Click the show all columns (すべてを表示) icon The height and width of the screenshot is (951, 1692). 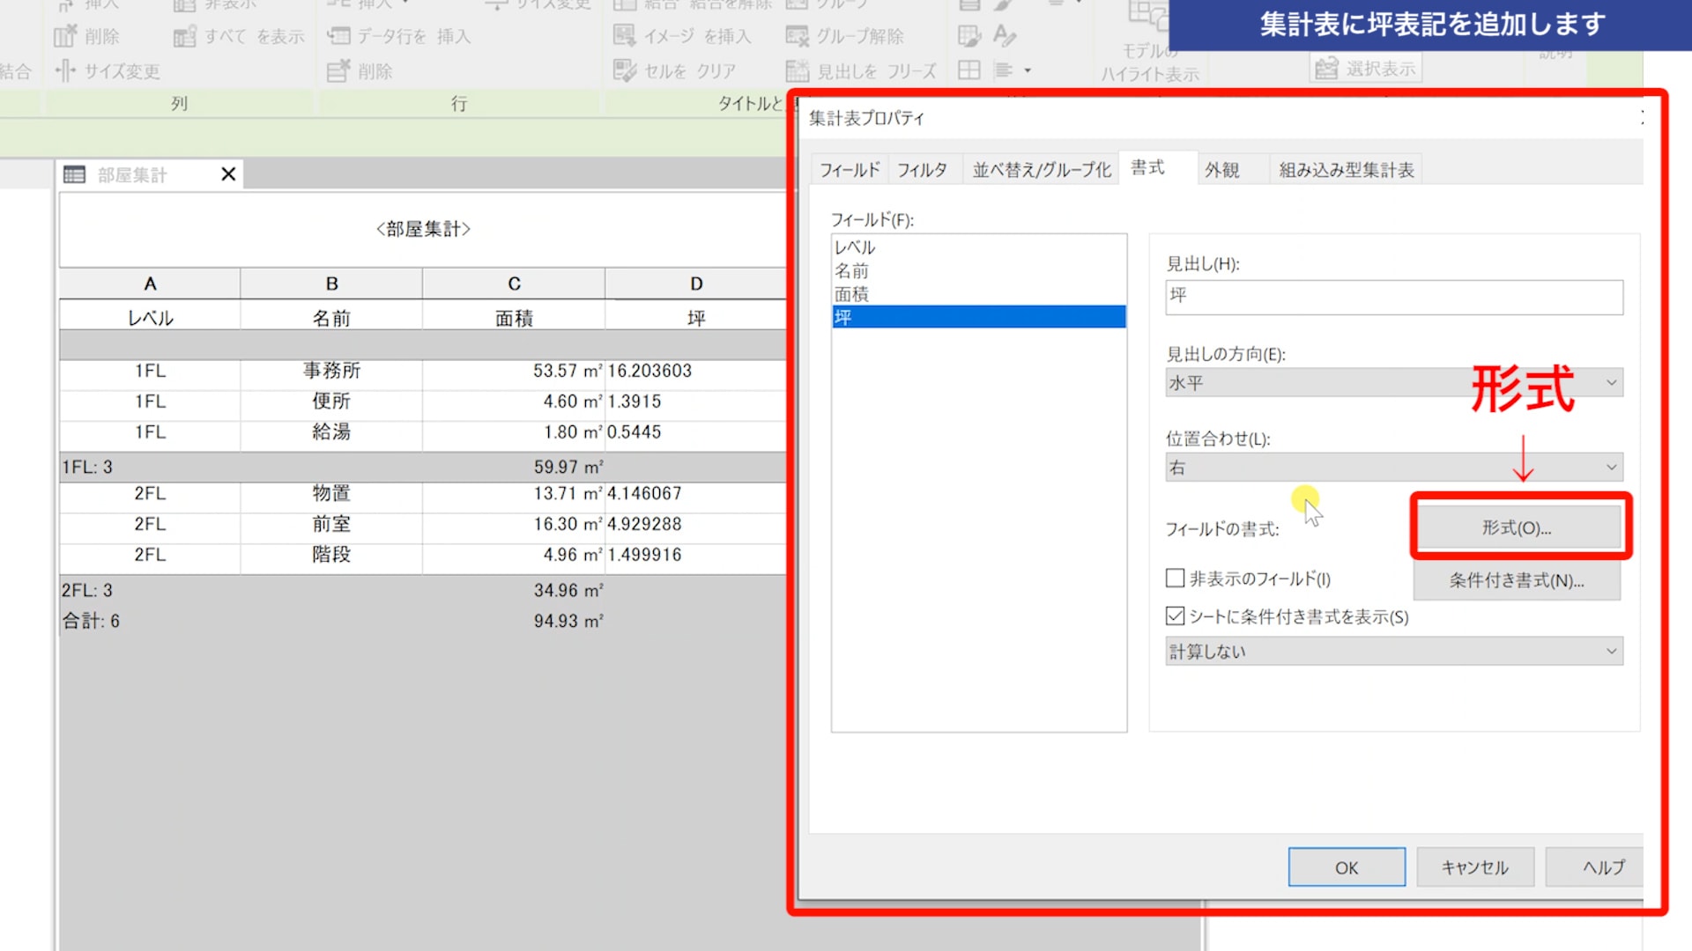(x=185, y=37)
